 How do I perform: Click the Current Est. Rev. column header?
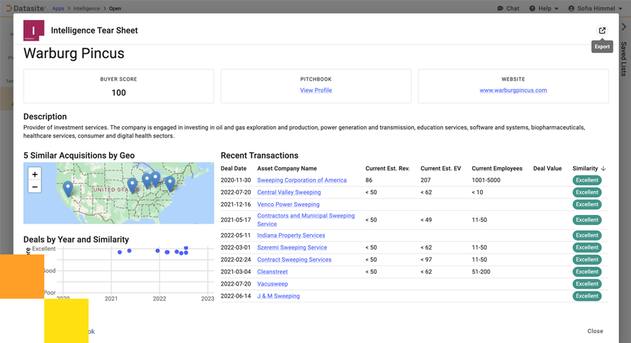[x=388, y=169]
